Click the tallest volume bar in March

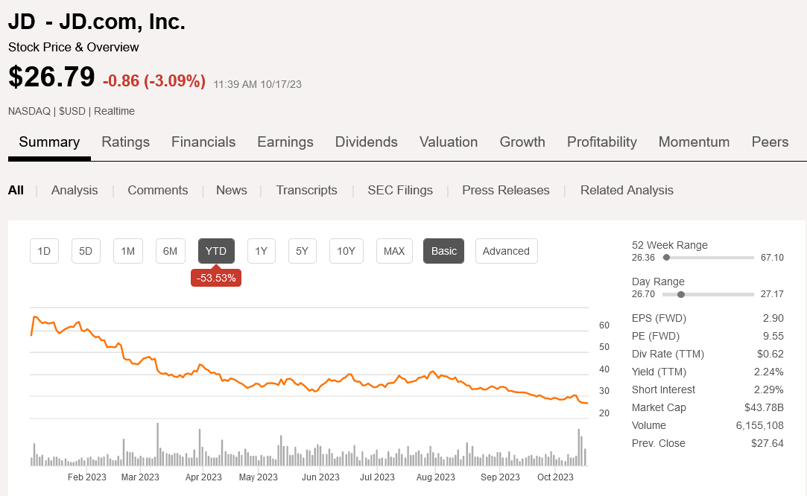pyautogui.click(x=158, y=444)
